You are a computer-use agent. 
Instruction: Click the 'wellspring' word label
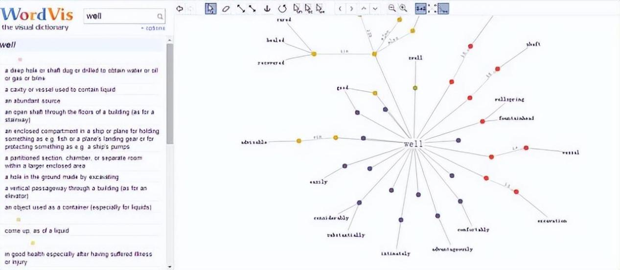tap(509, 99)
